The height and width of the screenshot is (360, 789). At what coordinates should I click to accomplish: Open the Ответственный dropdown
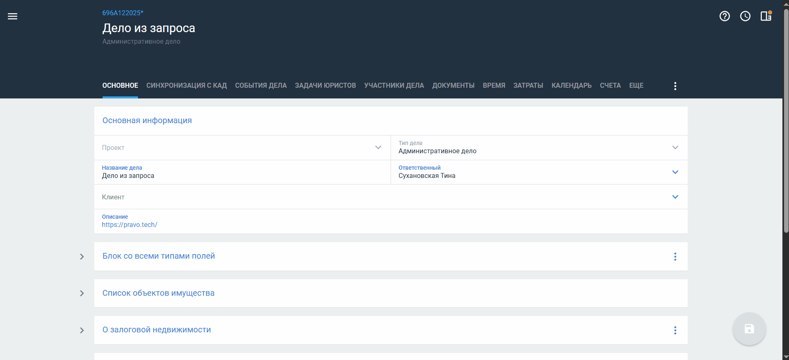click(675, 172)
